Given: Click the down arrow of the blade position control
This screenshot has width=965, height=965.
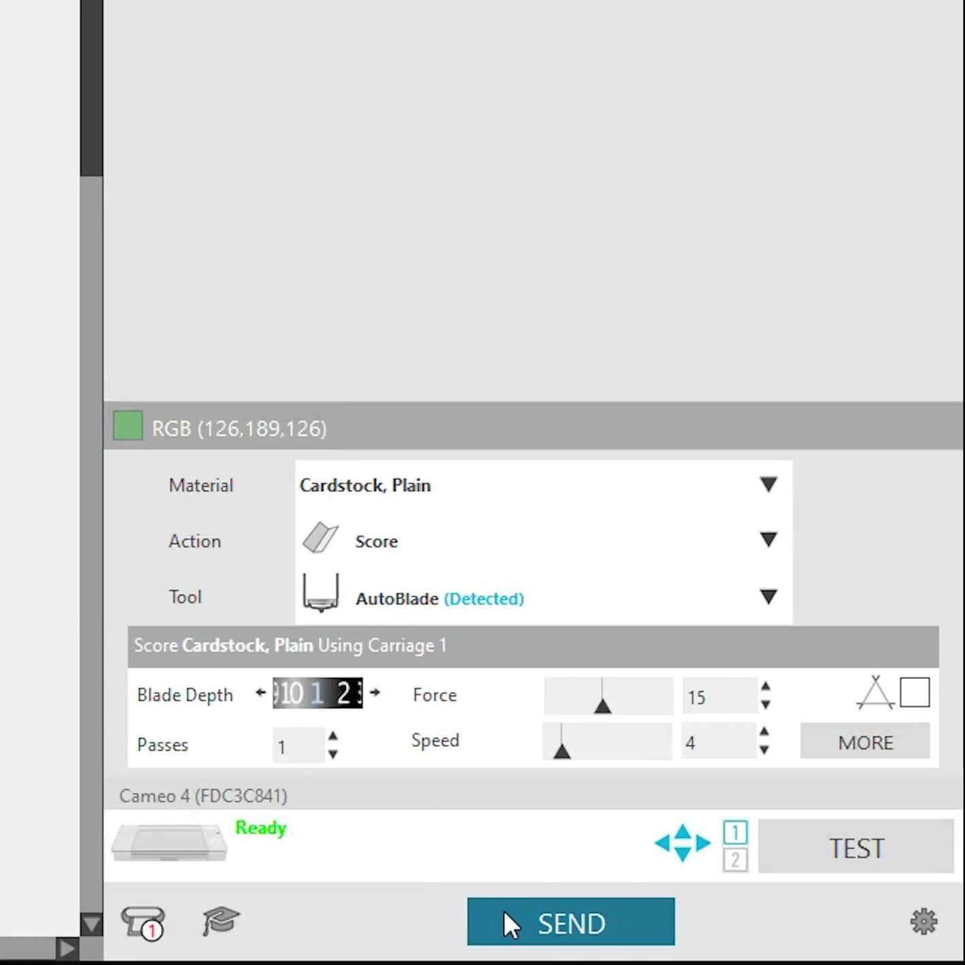Looking at the screenshot, I should click(x=683, y=856).
